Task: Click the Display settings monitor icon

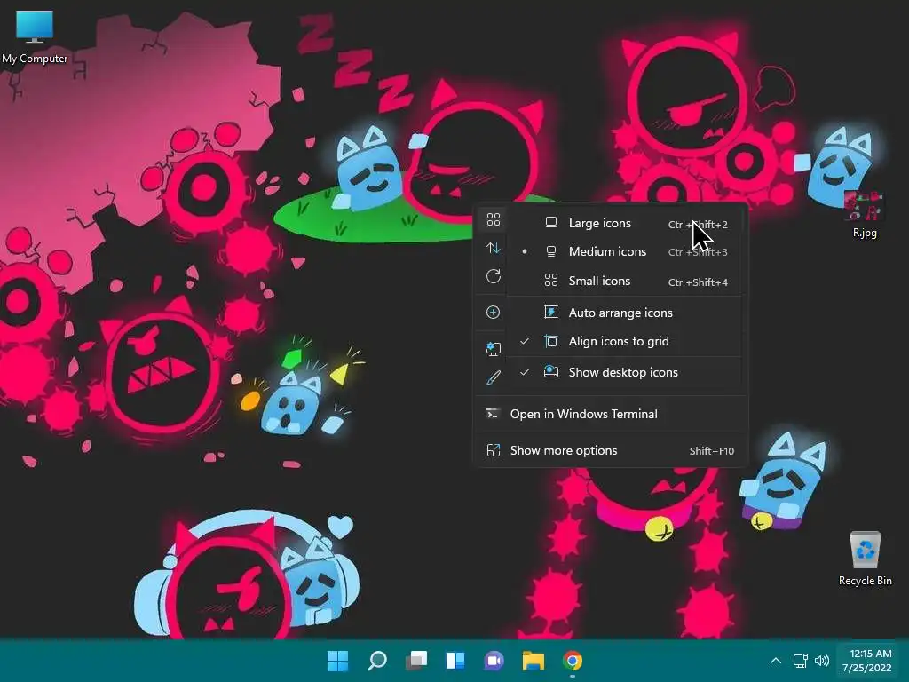Action: pyautogui.click(x=494, y=348)
